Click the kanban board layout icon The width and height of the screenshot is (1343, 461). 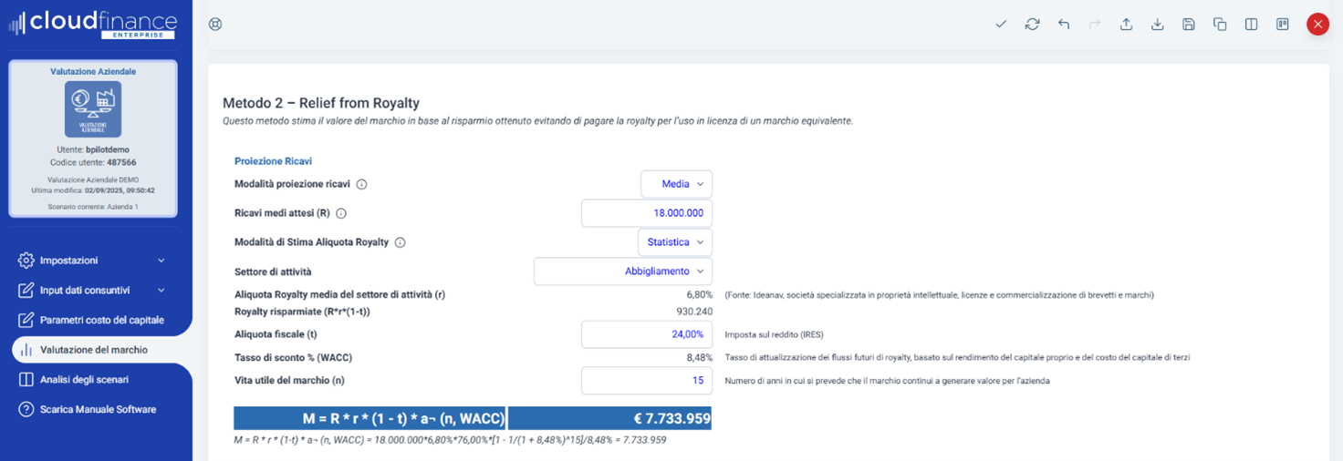point(1283,25)
